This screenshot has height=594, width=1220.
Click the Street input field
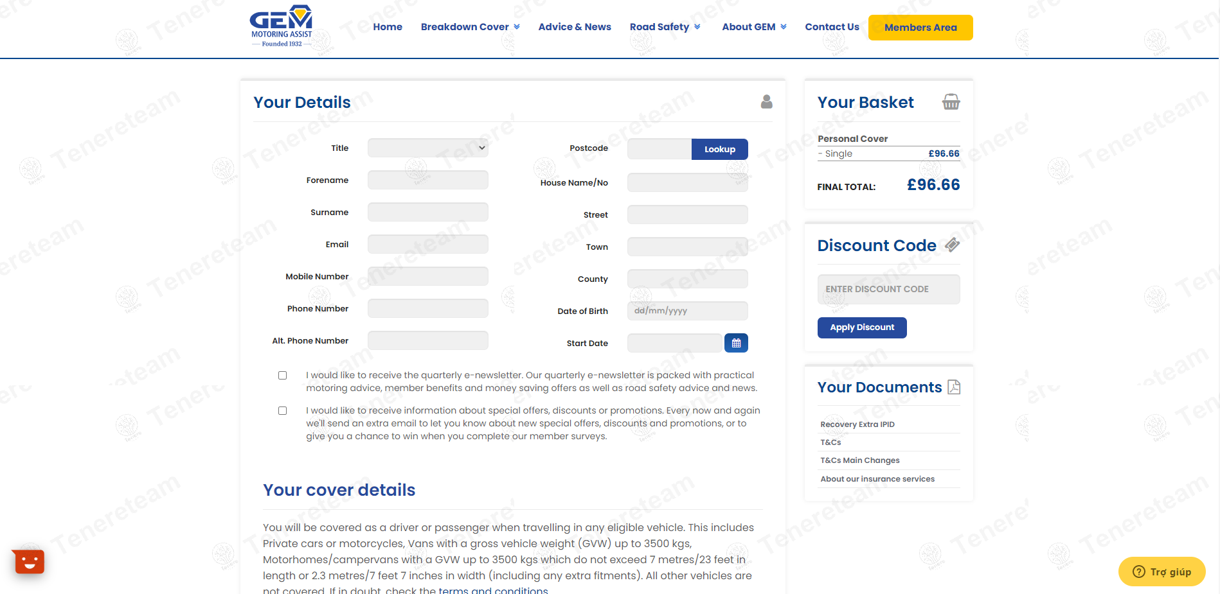coord(688,214)
